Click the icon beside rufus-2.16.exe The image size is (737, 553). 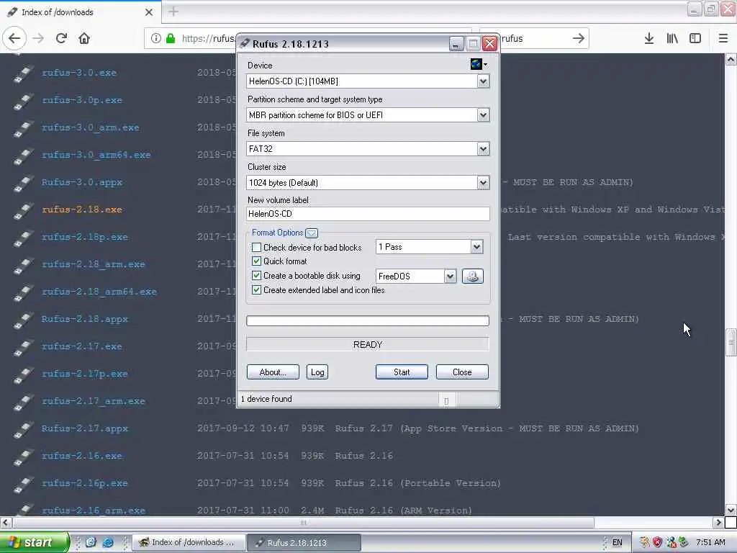point(24,457)
